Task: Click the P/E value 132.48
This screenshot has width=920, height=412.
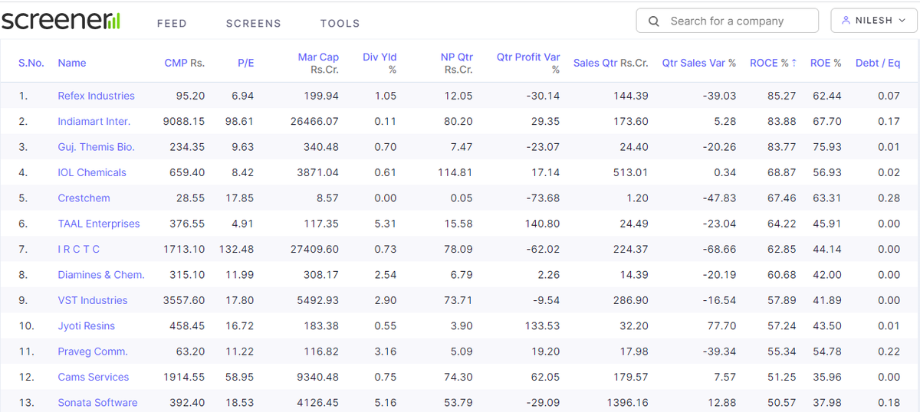Action: [x=236, y=249]
